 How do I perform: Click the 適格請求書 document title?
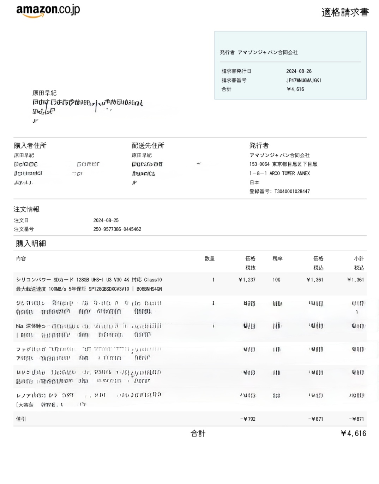click(x=345, y=12)
